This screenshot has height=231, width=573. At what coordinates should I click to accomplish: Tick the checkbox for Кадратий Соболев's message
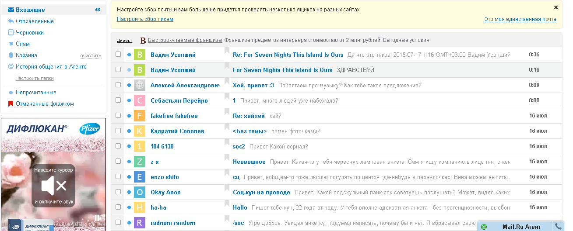(x=118, y=131)
